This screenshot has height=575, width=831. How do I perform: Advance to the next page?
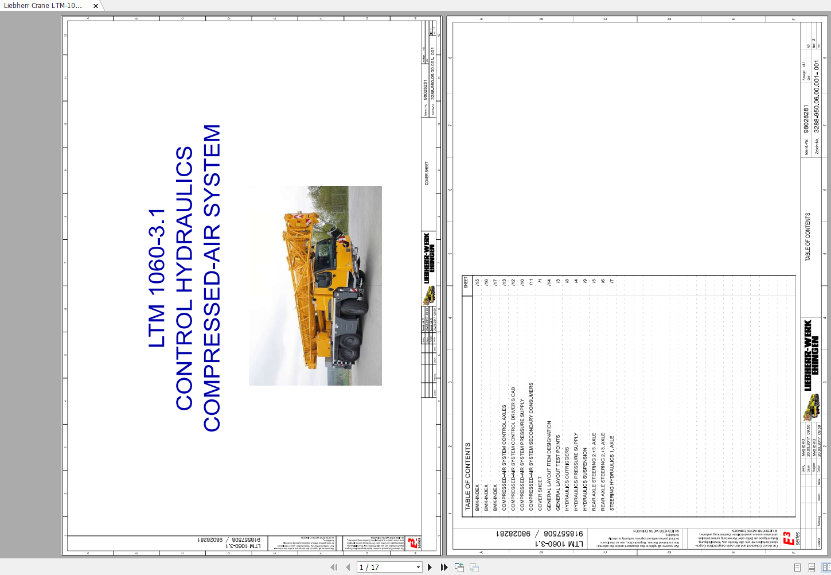[x=430, y=567]
